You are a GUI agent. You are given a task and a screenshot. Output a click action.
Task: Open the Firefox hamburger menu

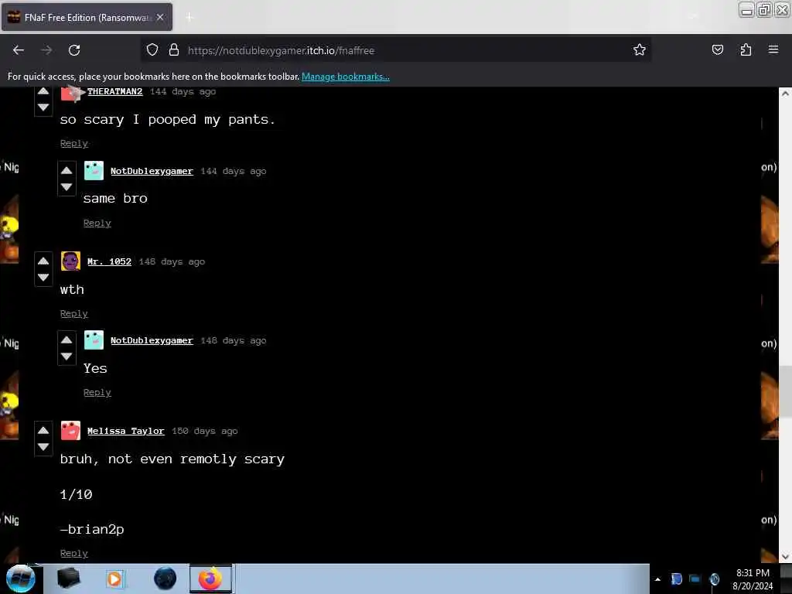(x=773, y=49)
